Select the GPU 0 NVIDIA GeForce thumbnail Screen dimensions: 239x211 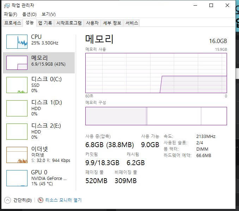17,178
